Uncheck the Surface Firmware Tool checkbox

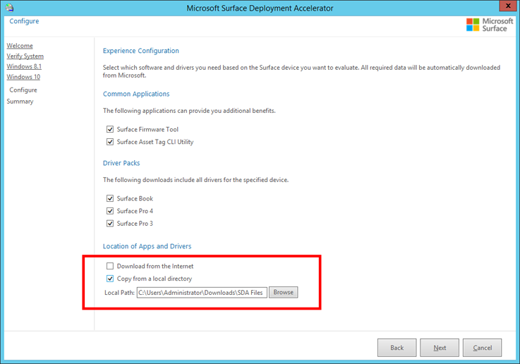[110, 129]
